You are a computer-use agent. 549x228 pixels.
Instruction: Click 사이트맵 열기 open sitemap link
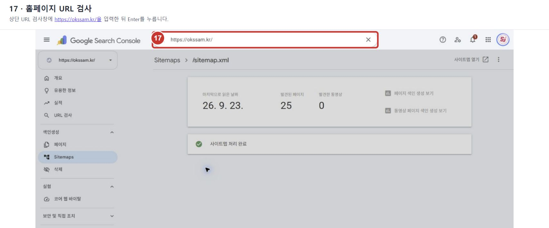pyautogui.click(x=471, y=59)
